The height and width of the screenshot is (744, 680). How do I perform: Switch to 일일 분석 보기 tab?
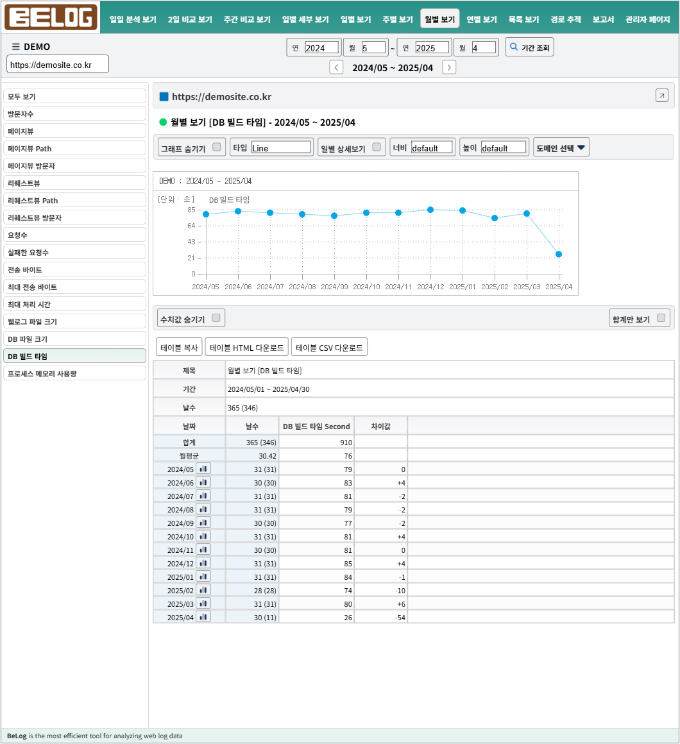point(133,19)
